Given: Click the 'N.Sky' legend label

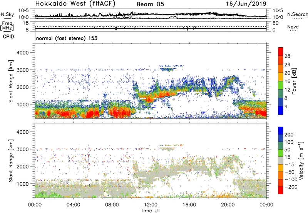Looking at the screenshot, I should [7, 14].
